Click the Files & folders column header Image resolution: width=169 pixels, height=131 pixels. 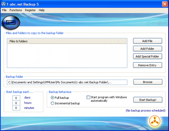[63, 41]
